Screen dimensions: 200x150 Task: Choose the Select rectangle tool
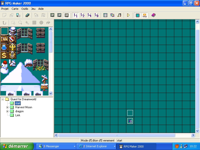point(13,23)
